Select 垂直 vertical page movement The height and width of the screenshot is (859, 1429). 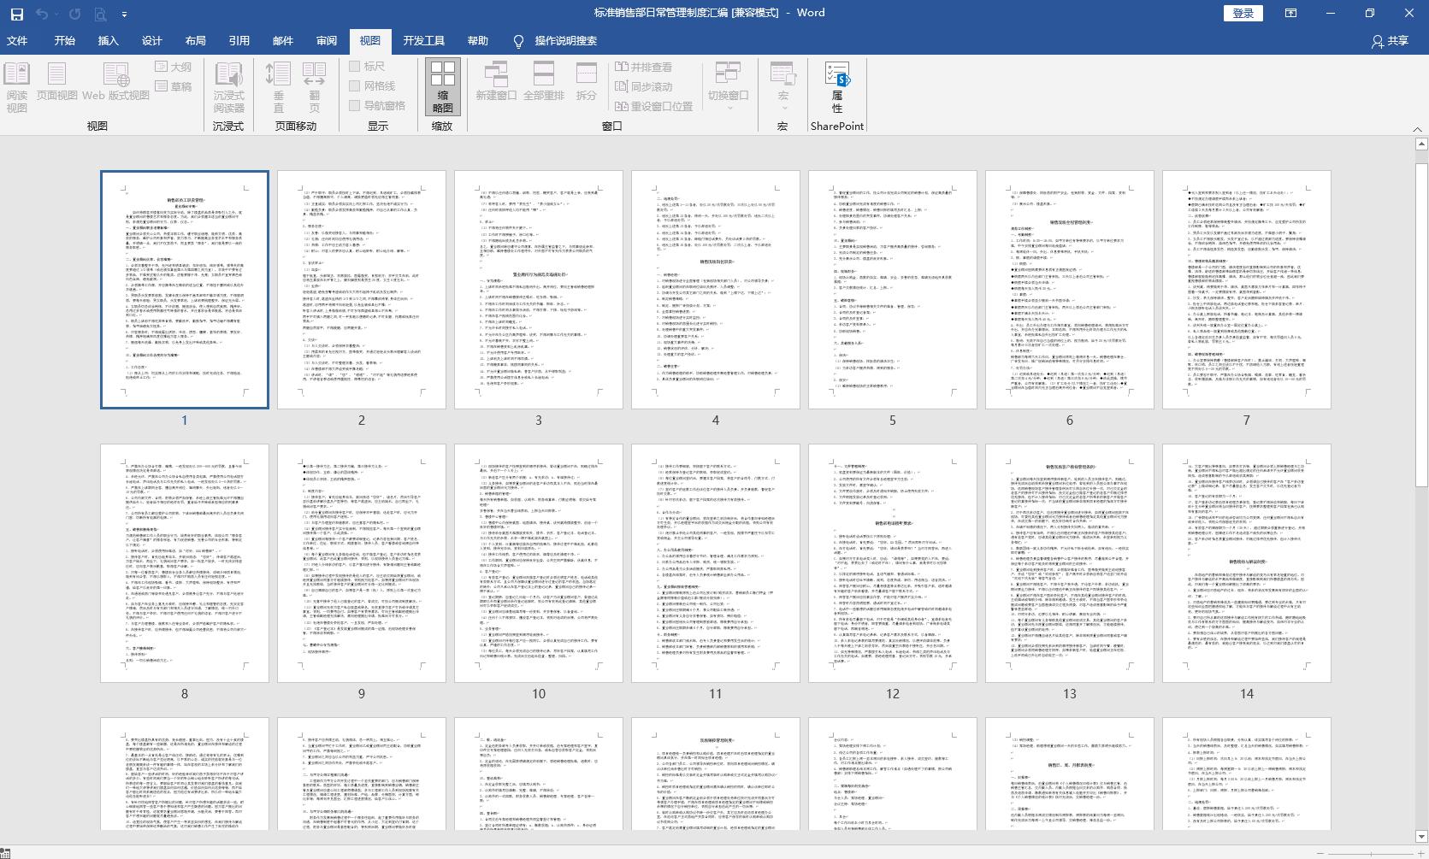pos(278,87)
